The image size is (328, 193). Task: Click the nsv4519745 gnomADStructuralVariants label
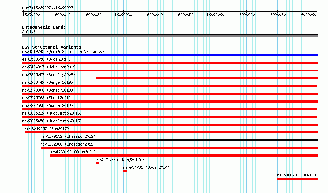point(63,51)
